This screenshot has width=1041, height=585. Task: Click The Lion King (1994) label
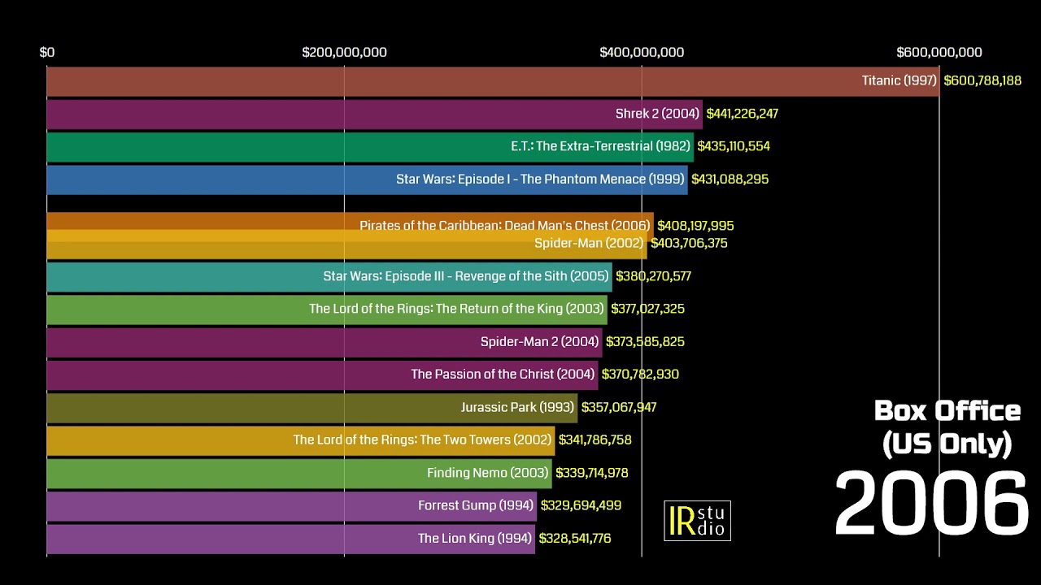[475, 538]
